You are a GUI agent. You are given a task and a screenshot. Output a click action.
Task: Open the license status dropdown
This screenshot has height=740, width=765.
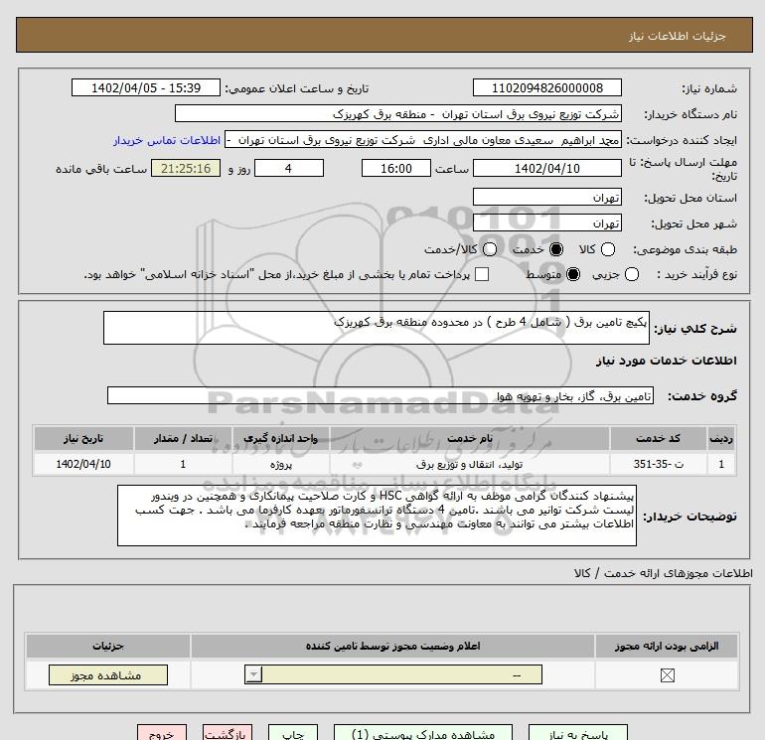[x=393, y=675]
